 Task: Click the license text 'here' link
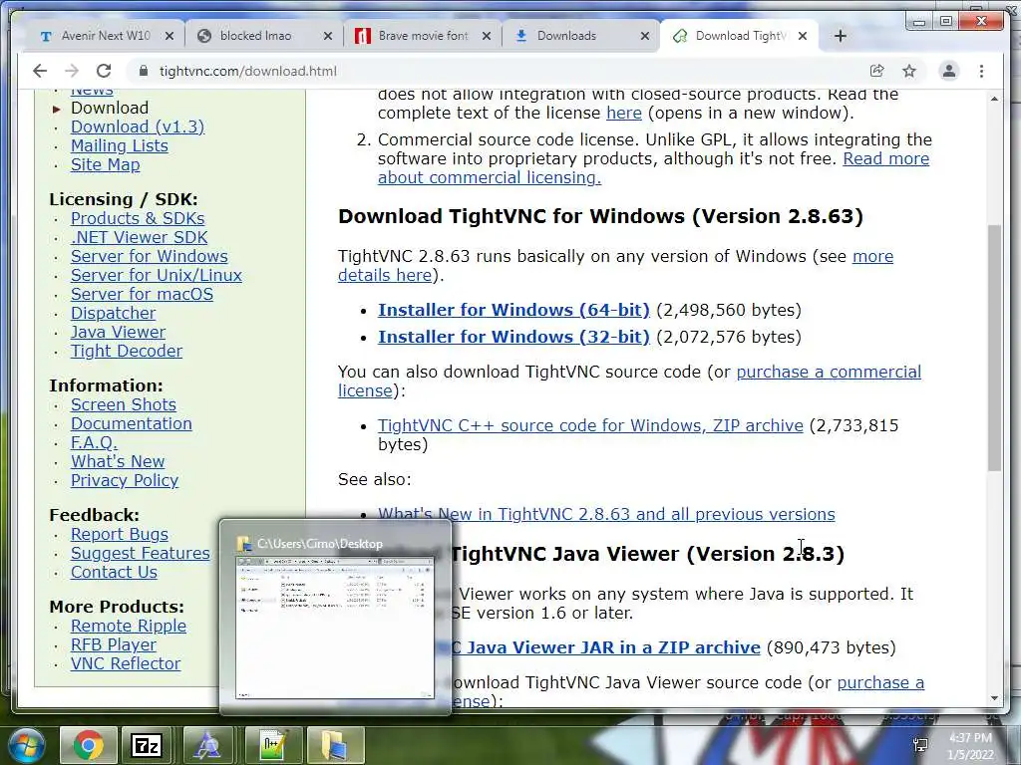pyautogui.click(x=624, y=113)
